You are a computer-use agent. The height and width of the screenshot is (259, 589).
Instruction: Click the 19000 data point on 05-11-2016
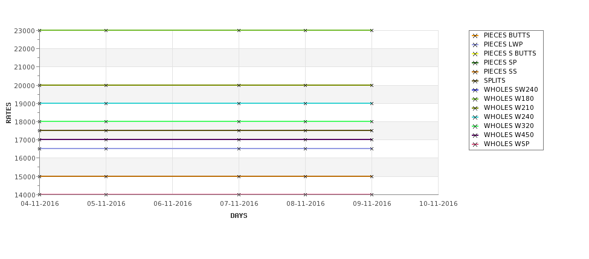(106, 104)
